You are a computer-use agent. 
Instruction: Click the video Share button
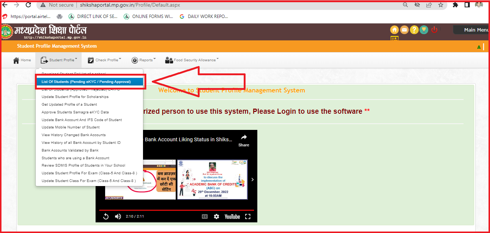tap(243, 140)
